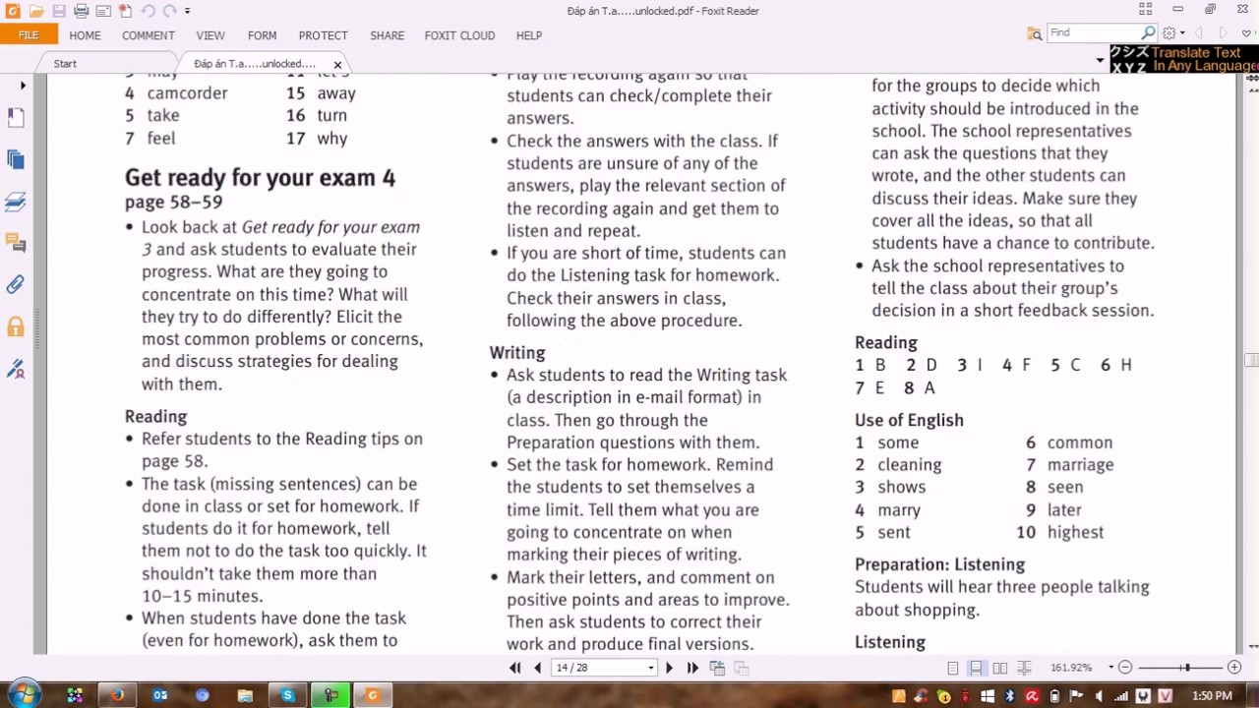Open the ribbon display options grid icon
This screenshot has width=1259, height=708.
click(x=1145, y=9)
